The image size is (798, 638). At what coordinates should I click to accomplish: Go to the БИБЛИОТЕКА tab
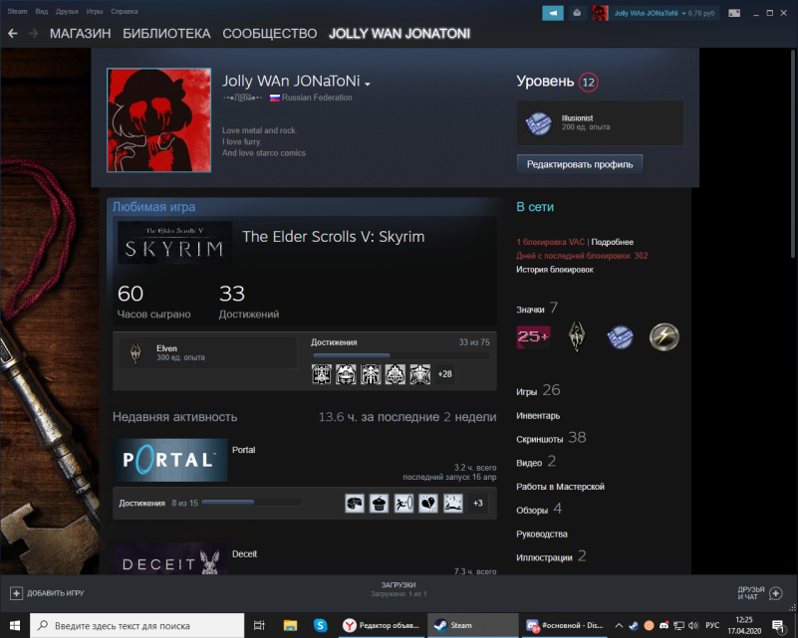click(x=166, y=34)
